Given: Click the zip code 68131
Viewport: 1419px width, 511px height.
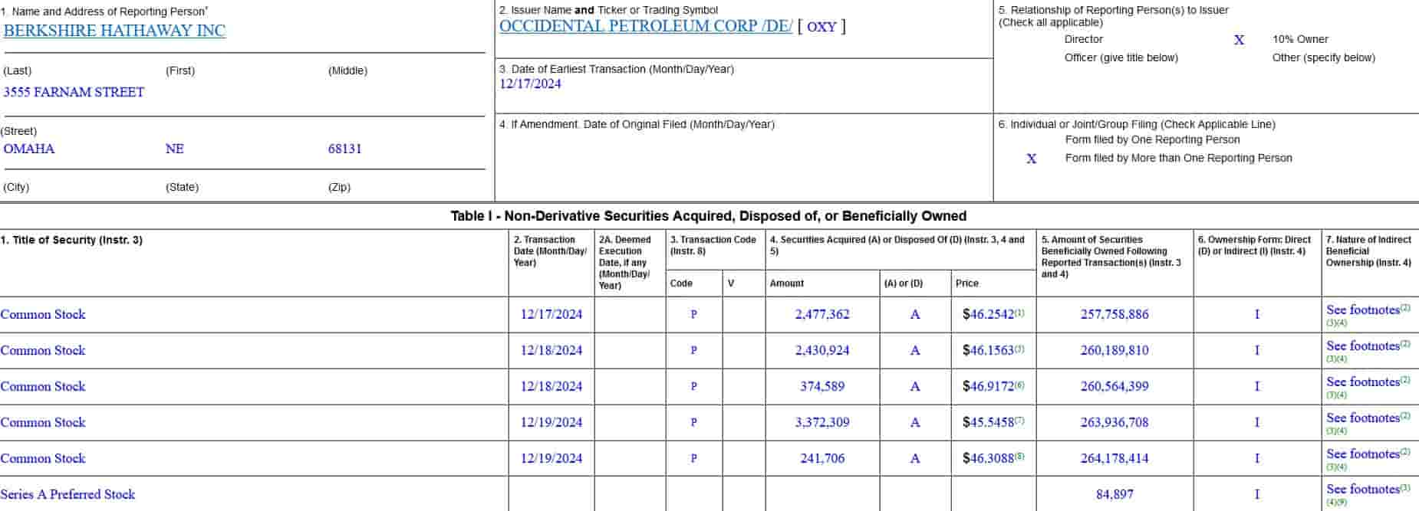Looking at the screenshot, I should click(x=344, y=149).
